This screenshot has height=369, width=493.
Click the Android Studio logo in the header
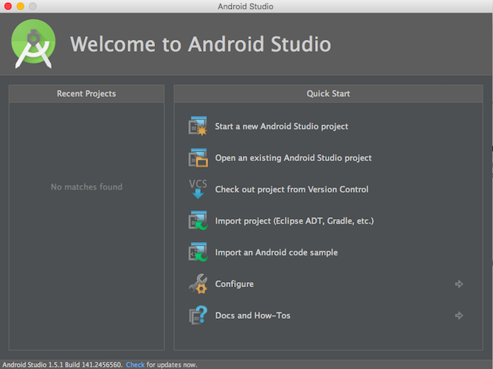pos(34,44)
